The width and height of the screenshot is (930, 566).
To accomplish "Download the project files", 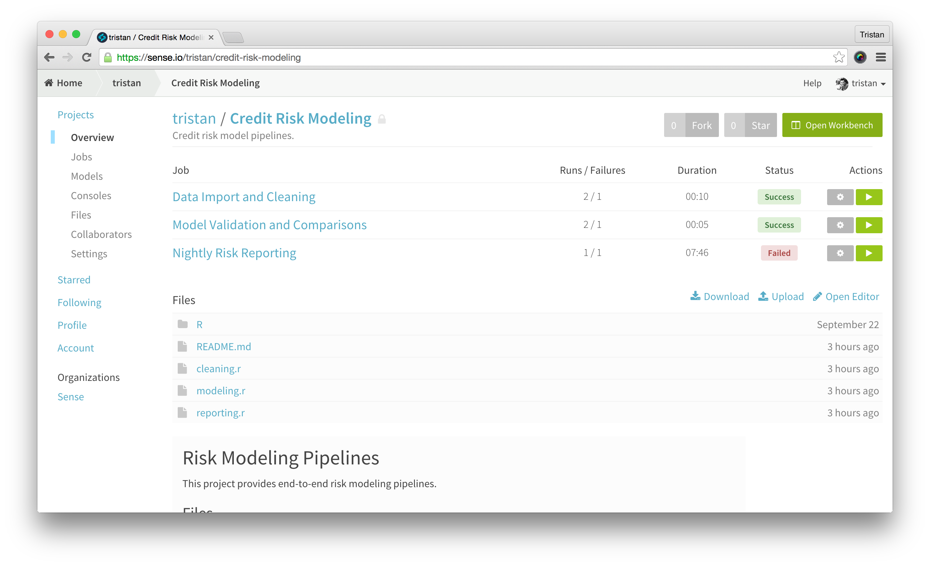I will point(720,296).
